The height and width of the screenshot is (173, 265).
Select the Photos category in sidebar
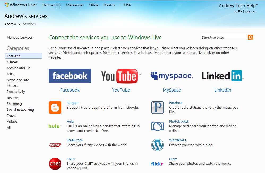pyautogui.click(x=12, y=86)
